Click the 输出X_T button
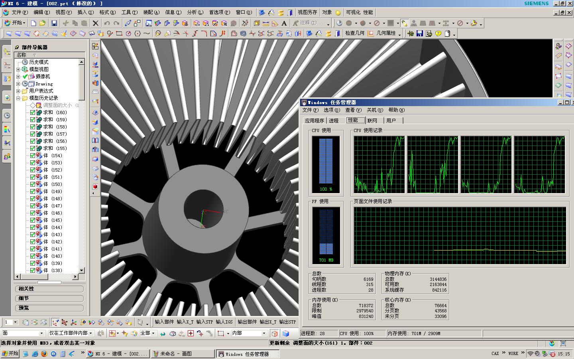Image resolution: width=574 pixels, height=359 pixels. pyautogui.click(x=268, y=322)
